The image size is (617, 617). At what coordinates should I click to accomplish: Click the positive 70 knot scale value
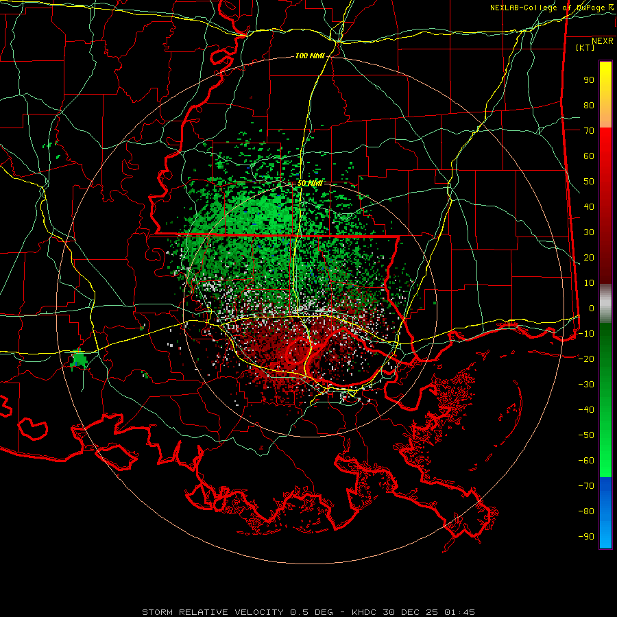589,131
